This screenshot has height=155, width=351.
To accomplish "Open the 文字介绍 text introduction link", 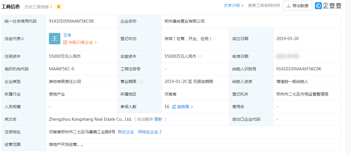I will [233, 5].
